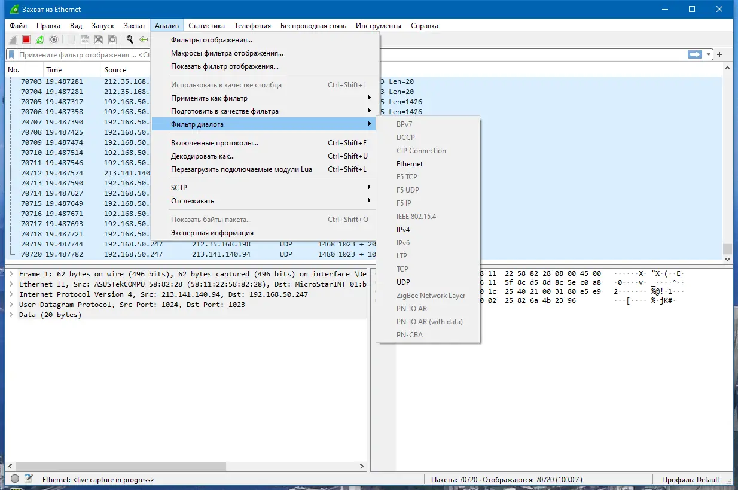Expand User Datagram Protocol row

tap(11, 305)
